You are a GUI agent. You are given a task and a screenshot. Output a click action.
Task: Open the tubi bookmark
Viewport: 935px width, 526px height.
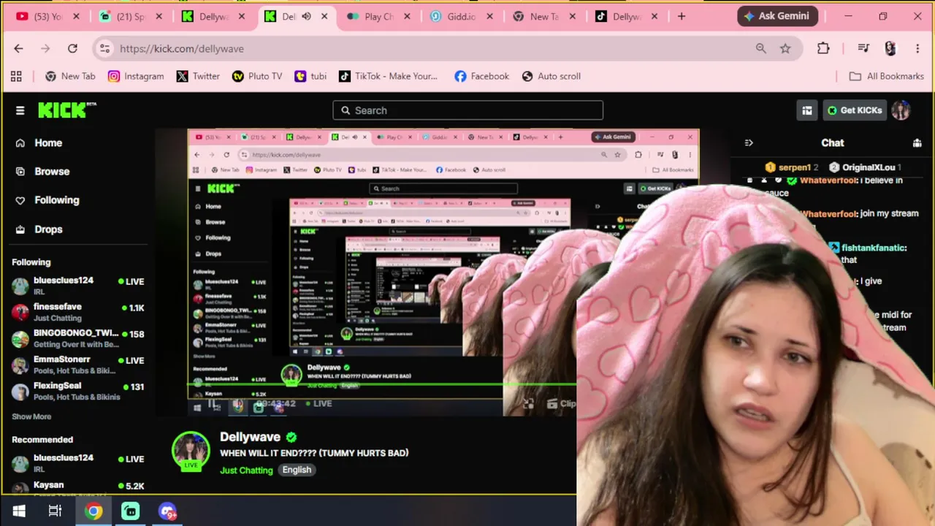click(310, 76)
